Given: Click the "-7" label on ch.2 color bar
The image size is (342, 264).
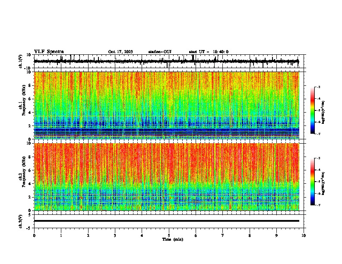Looking at the screenshot, I should [319, 205].
